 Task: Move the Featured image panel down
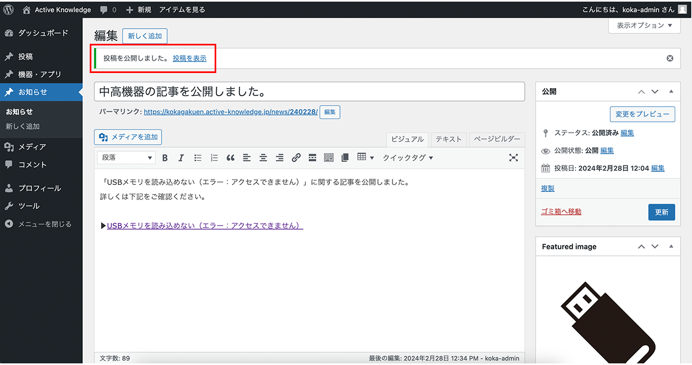tap(655, 247)
